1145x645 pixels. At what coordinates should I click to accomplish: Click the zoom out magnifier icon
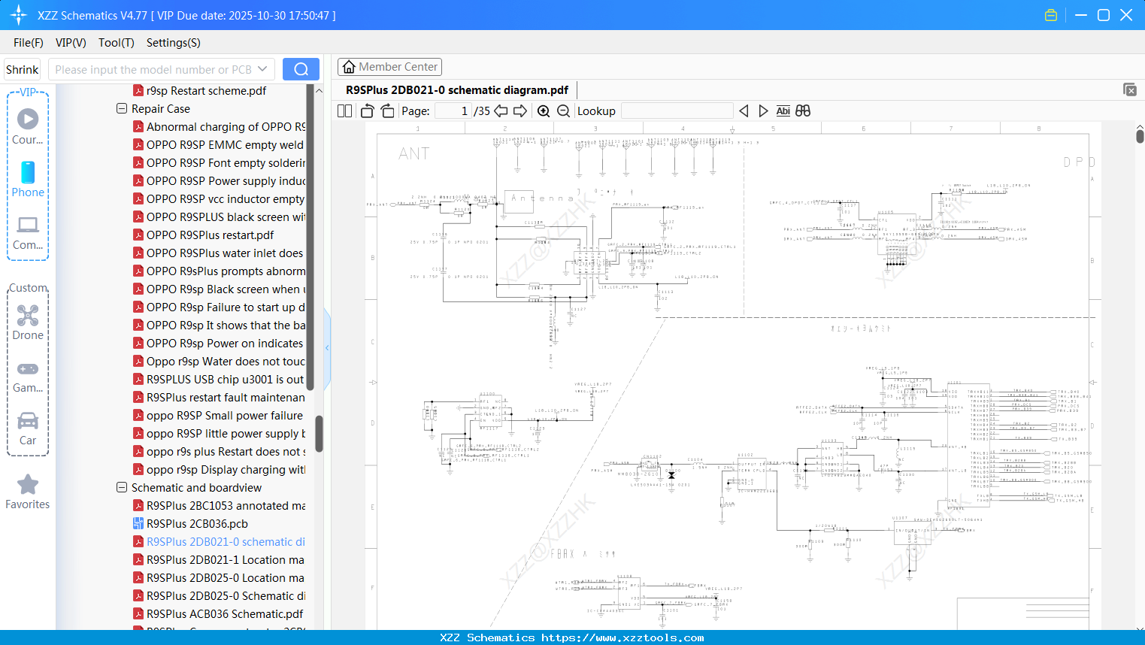563,111
